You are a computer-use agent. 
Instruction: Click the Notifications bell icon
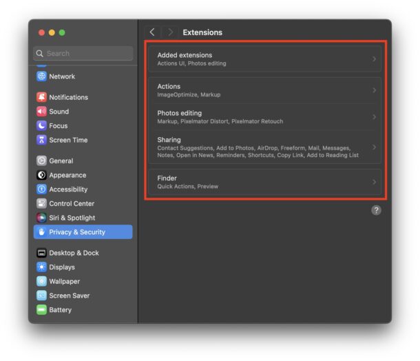[41, 97]
